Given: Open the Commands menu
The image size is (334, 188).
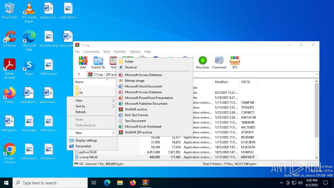Looking at the screenshot, I should pos(91,52).
